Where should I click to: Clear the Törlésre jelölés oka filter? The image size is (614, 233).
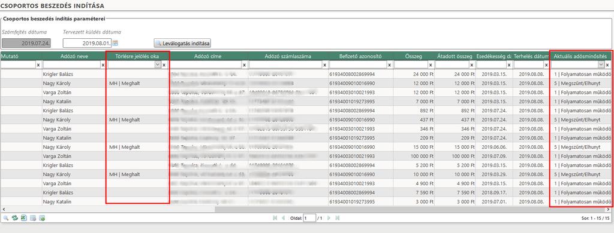pyautogui.click(x=164, y=65)
